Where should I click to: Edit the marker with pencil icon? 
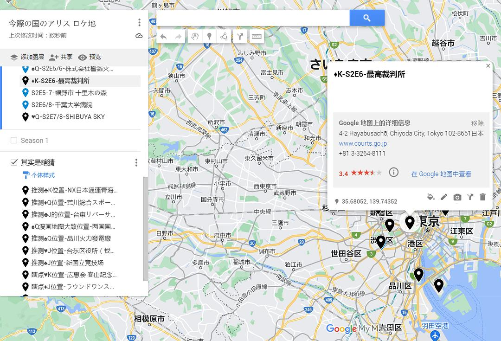444,197
